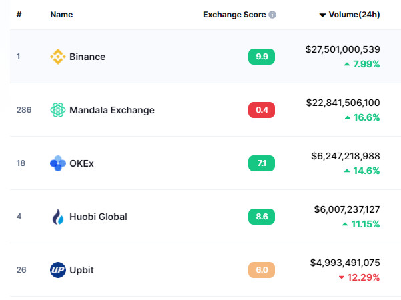
Task: Click rank number 4 in Huobi row
Action: coord(19,217)
